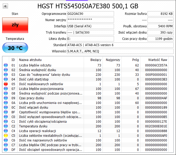Click raw value 000000000AF0
Viewport: 176px width, 155px height.
click(156, 136)
